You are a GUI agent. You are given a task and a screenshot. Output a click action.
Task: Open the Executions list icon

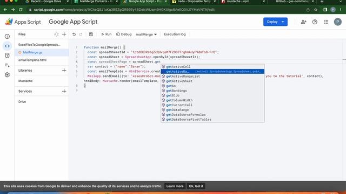pyautogui.click(x=7, y=65)
